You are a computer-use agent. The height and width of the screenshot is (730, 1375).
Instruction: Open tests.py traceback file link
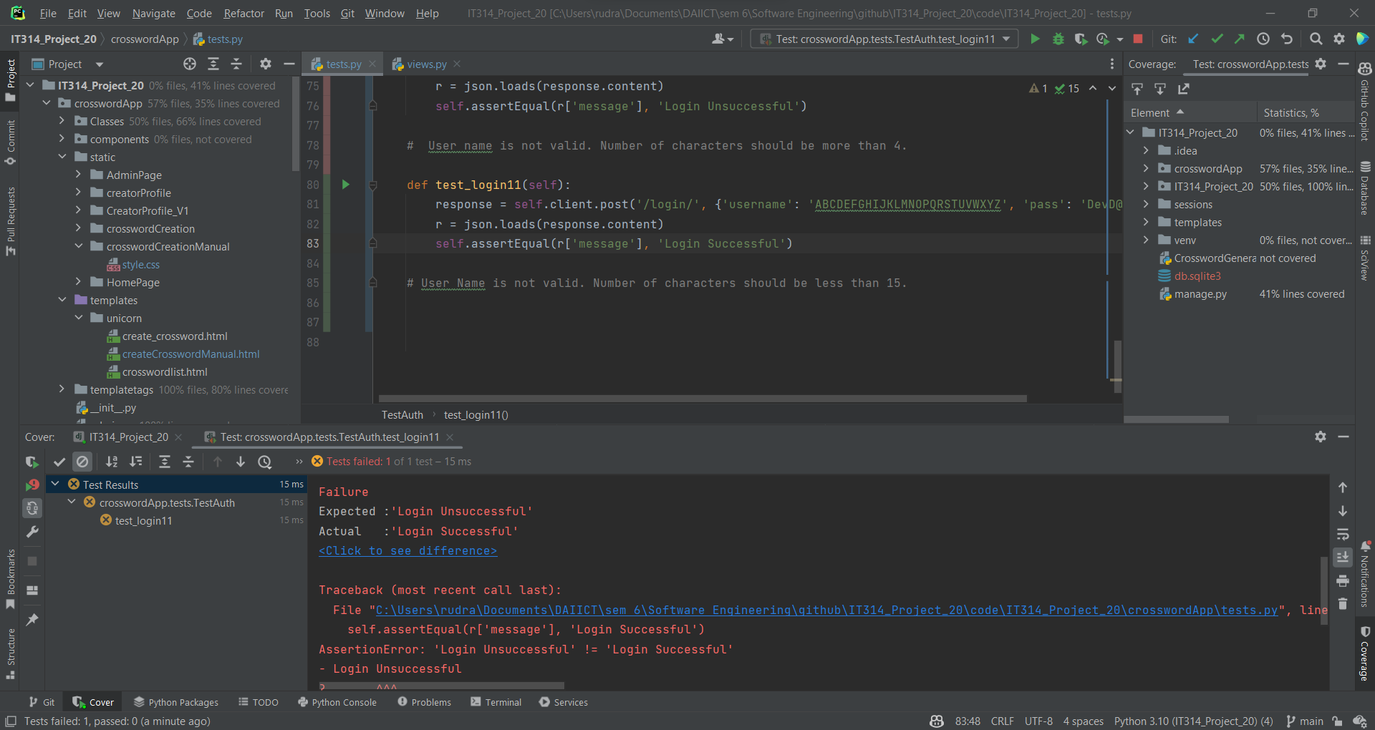827,610
